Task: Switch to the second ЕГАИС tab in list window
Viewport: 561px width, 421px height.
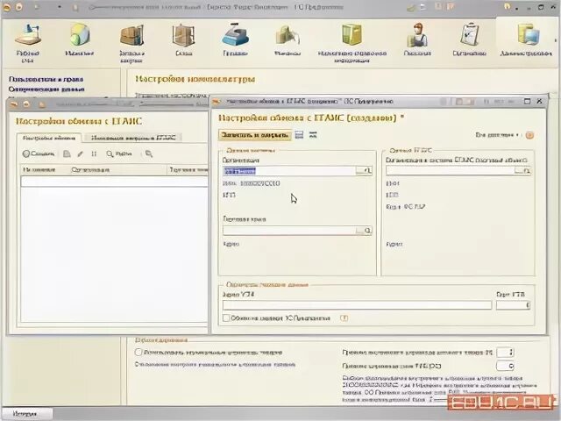Action: (x=132, y=138)
